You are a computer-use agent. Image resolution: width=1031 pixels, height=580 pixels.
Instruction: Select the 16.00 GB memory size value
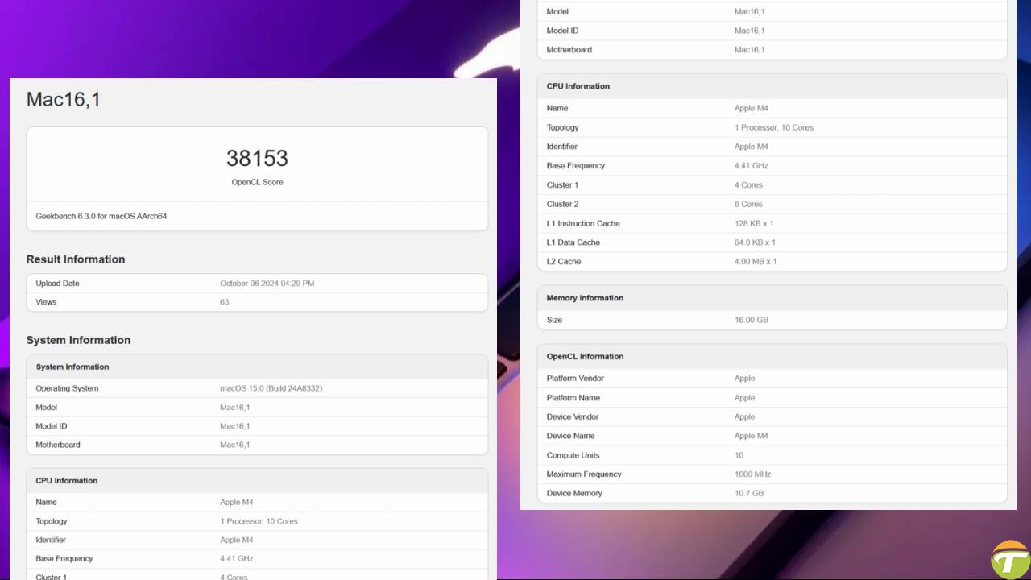click(x=752, y=320)
